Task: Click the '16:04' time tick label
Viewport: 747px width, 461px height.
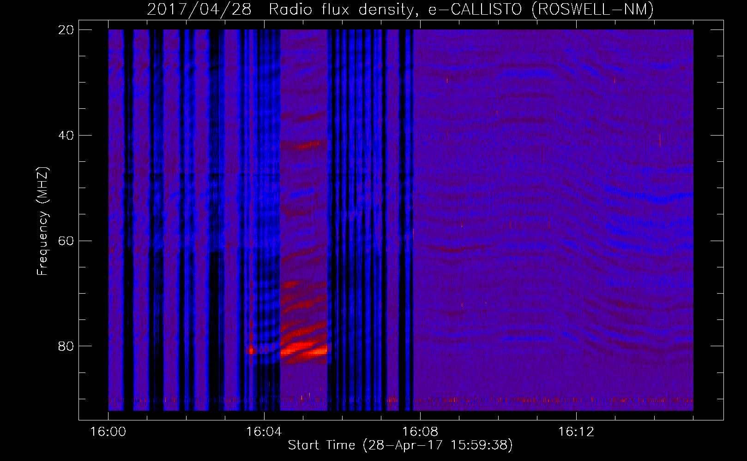Action: tap(264, 432)
